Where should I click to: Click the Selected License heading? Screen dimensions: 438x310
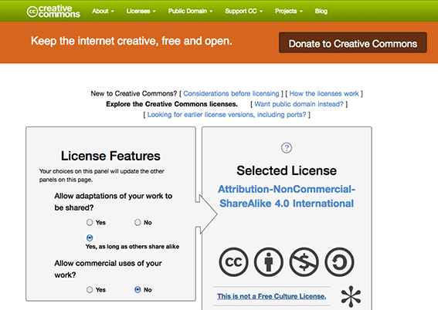coord(287,170)
